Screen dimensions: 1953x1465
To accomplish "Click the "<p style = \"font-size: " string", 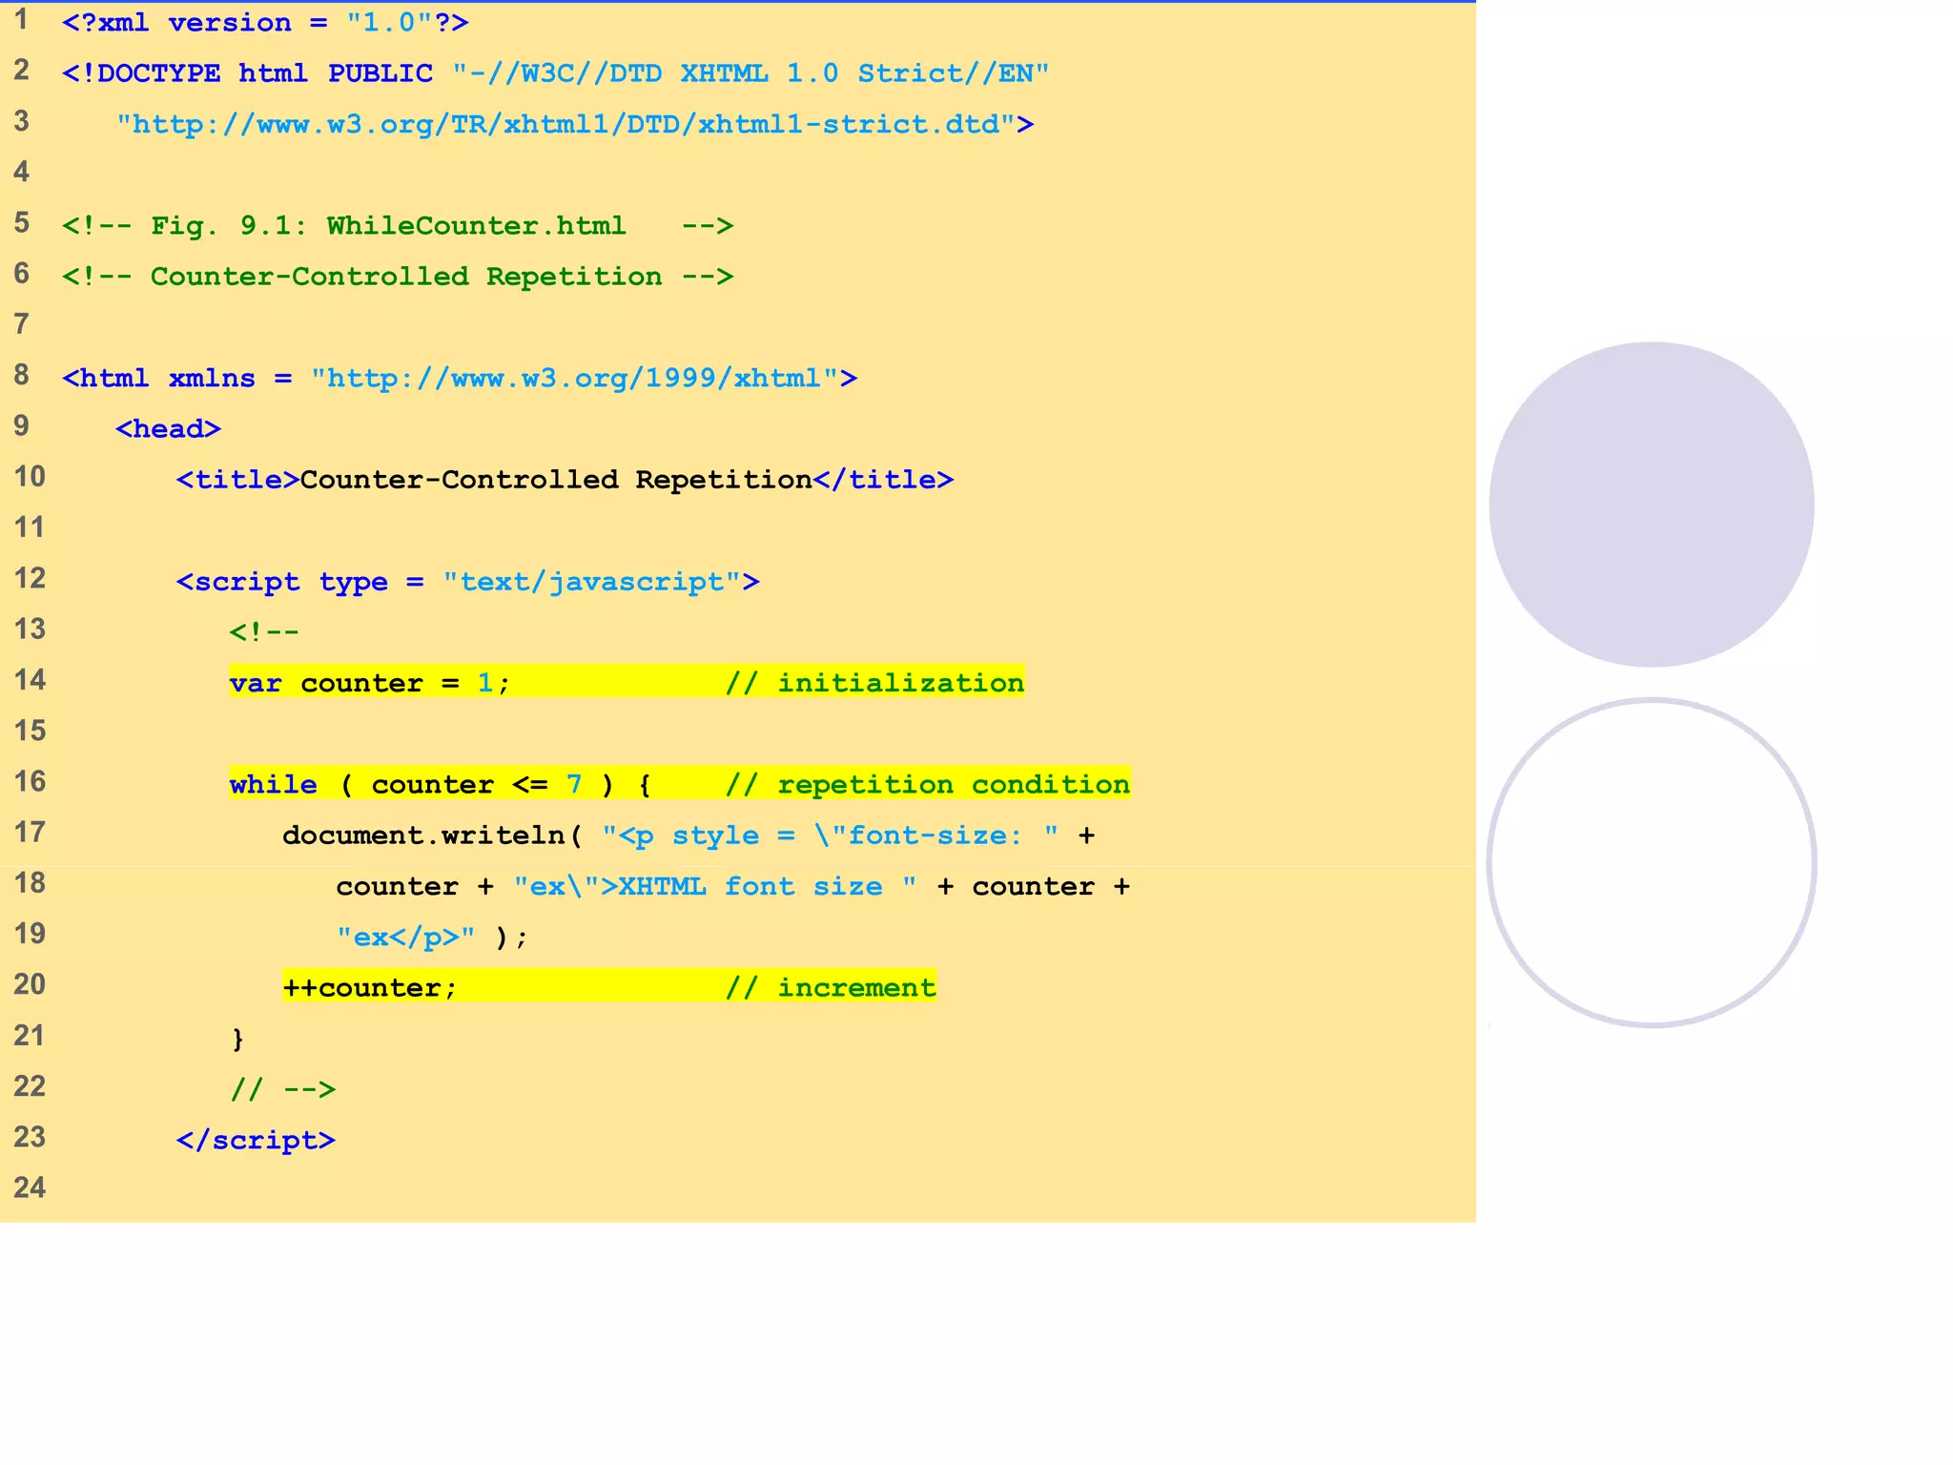I will tap(831, 836).
